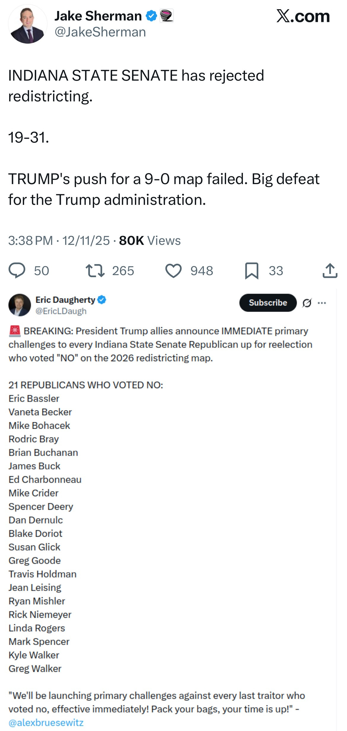Open Eric Daugherty's avatar photo
347x731 pixels.
20,305
